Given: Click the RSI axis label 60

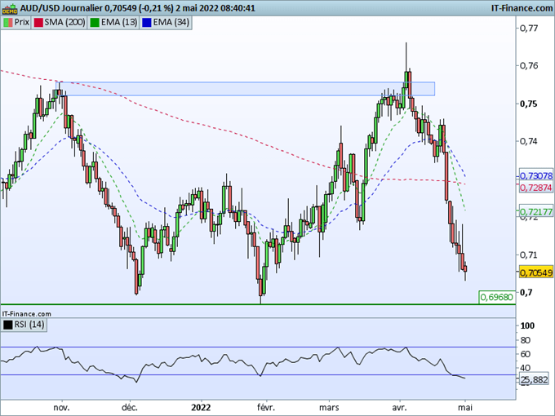Looking at the screenshot, I should pos(526,354).
